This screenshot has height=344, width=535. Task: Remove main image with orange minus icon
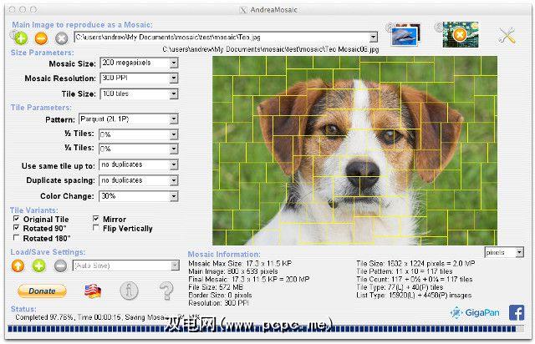coord(41,38)
